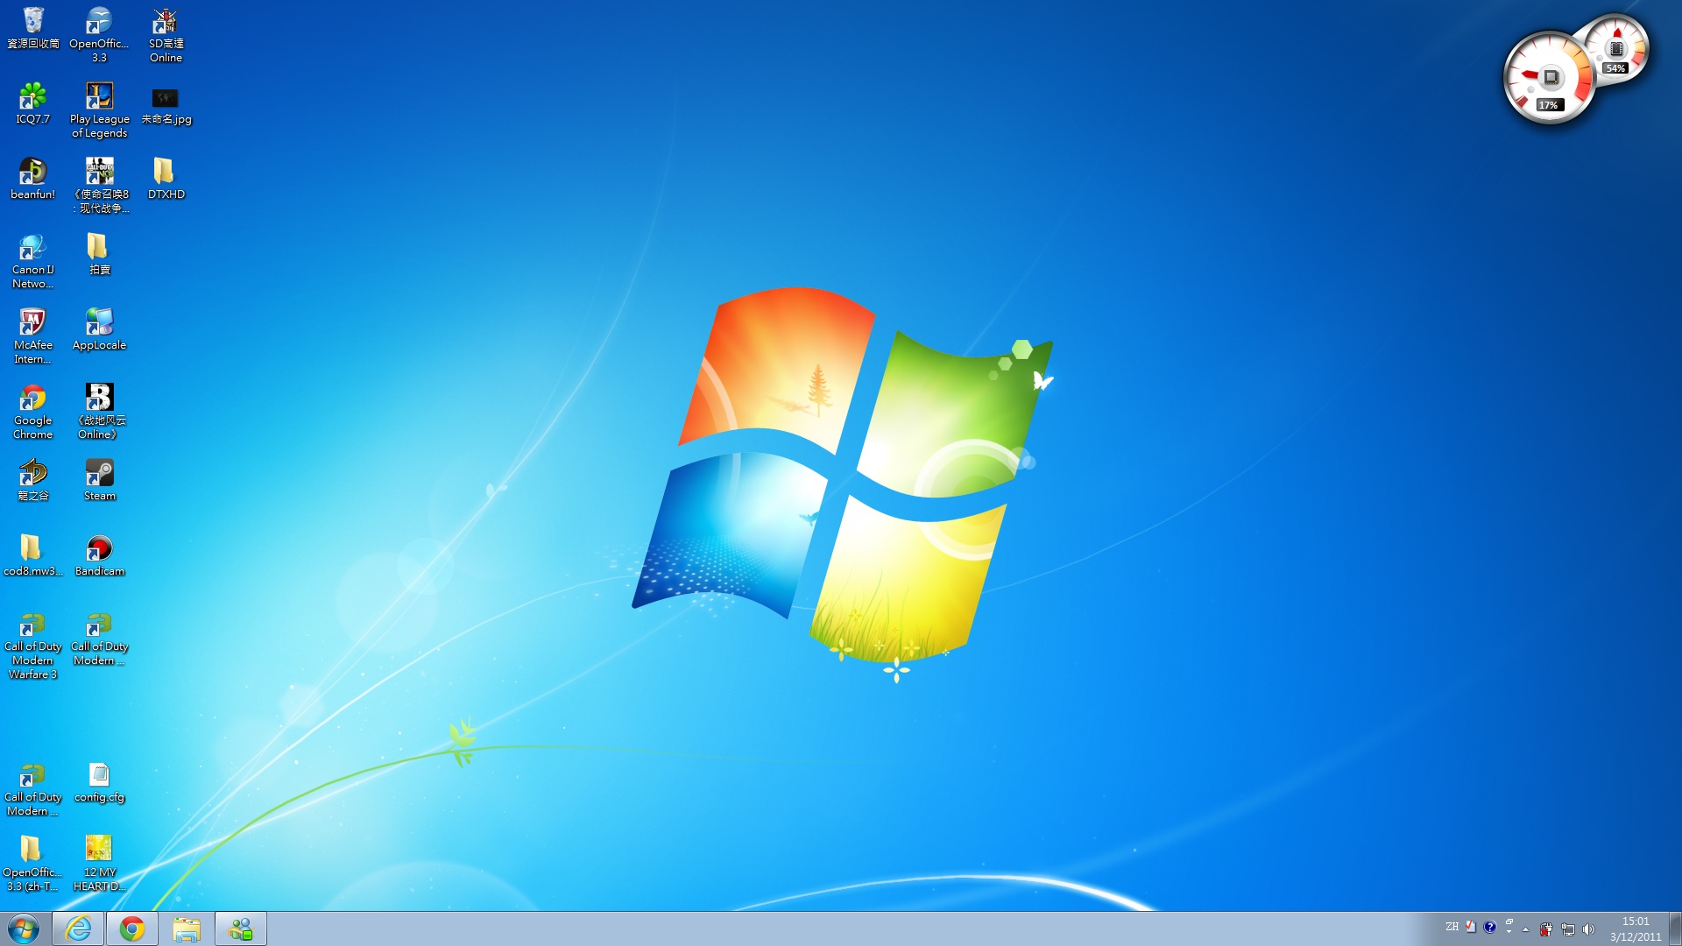Click the power plug tray icon
The image size is (1682, 946).
coord(1546,929)
